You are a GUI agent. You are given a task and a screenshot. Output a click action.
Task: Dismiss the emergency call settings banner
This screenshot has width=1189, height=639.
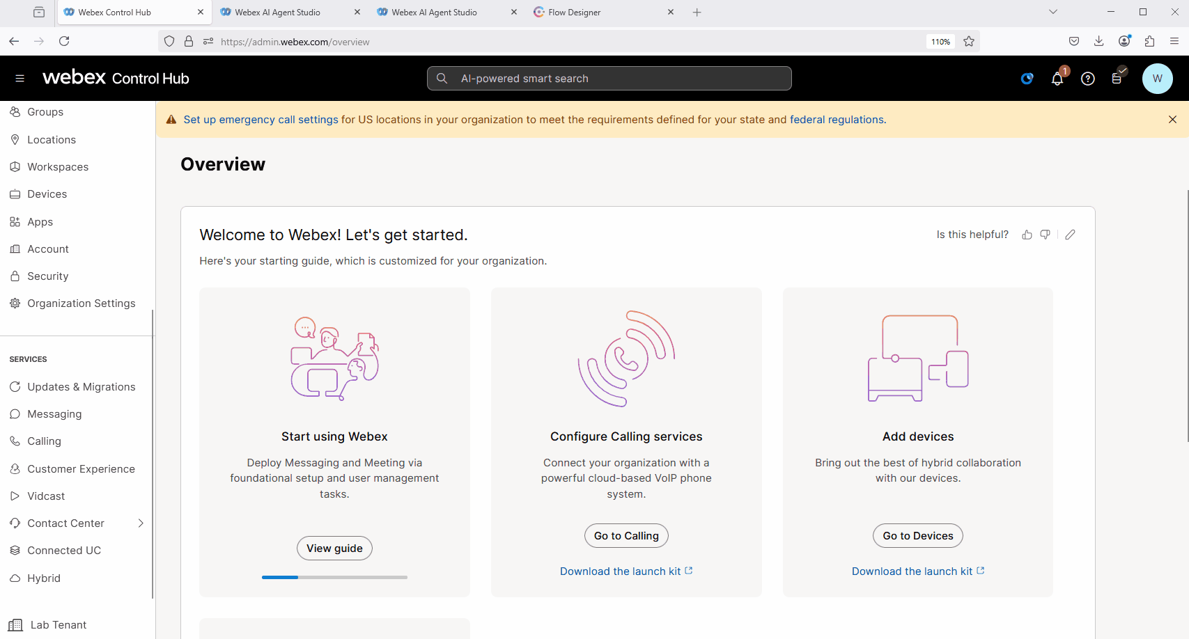click(1172, 120)
